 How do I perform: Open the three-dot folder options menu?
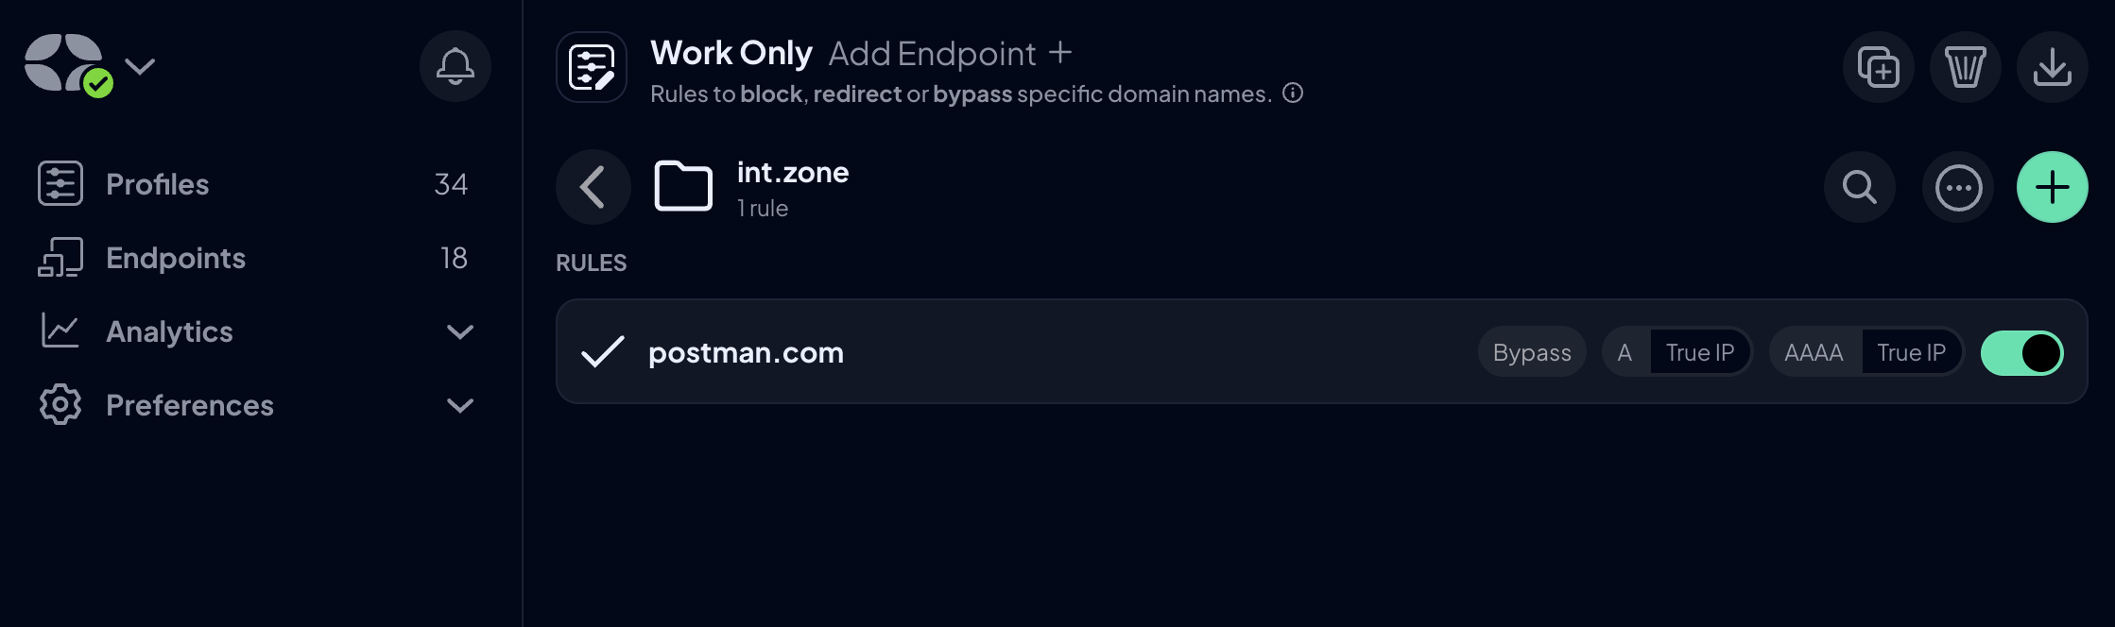click(1958, 187)
